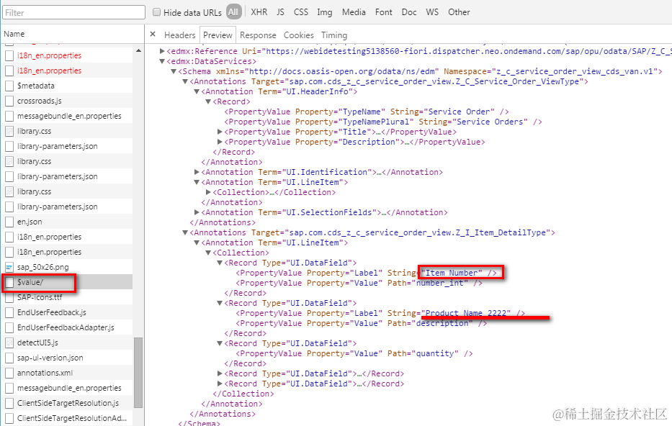Click file icon of crossroads.js

tap(9, 101)
